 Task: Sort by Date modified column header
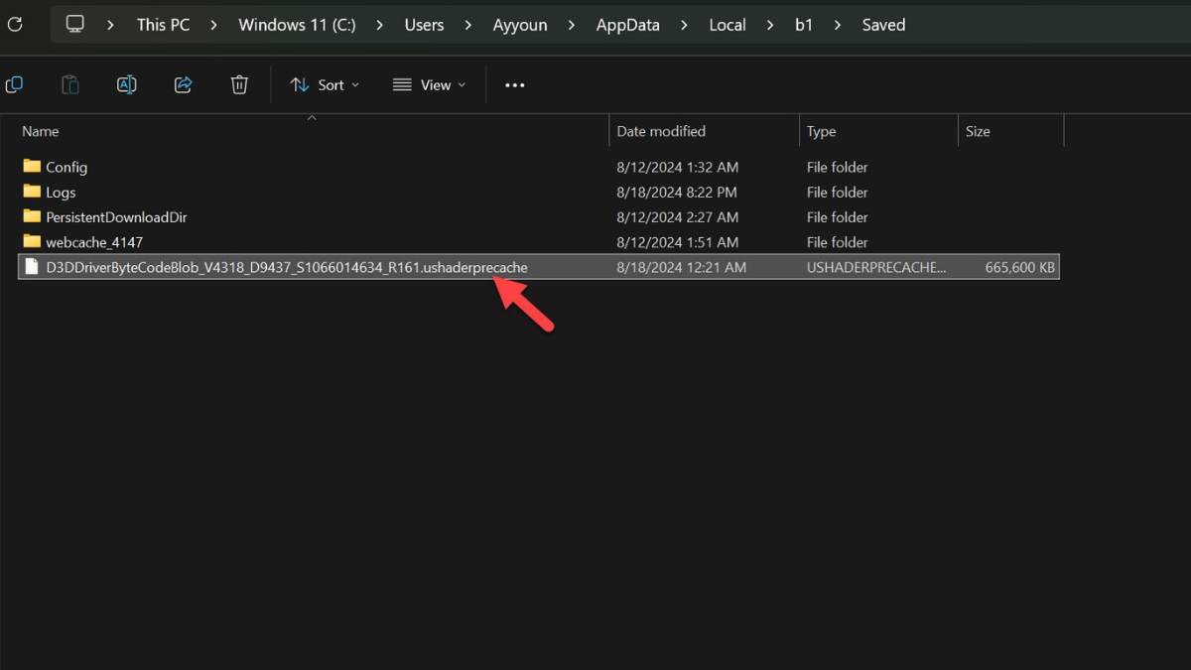pyautogui.click(x=661, y=131)
